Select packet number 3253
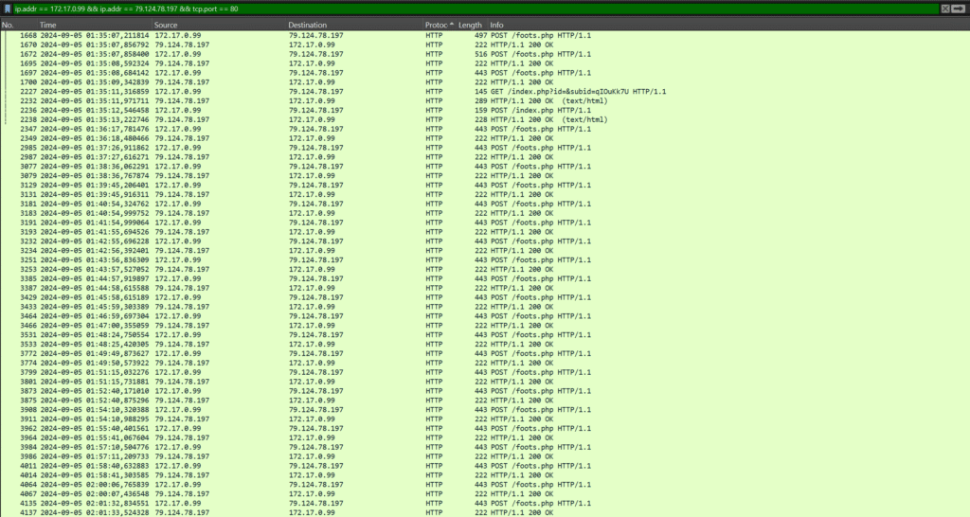 coord(485,269)
